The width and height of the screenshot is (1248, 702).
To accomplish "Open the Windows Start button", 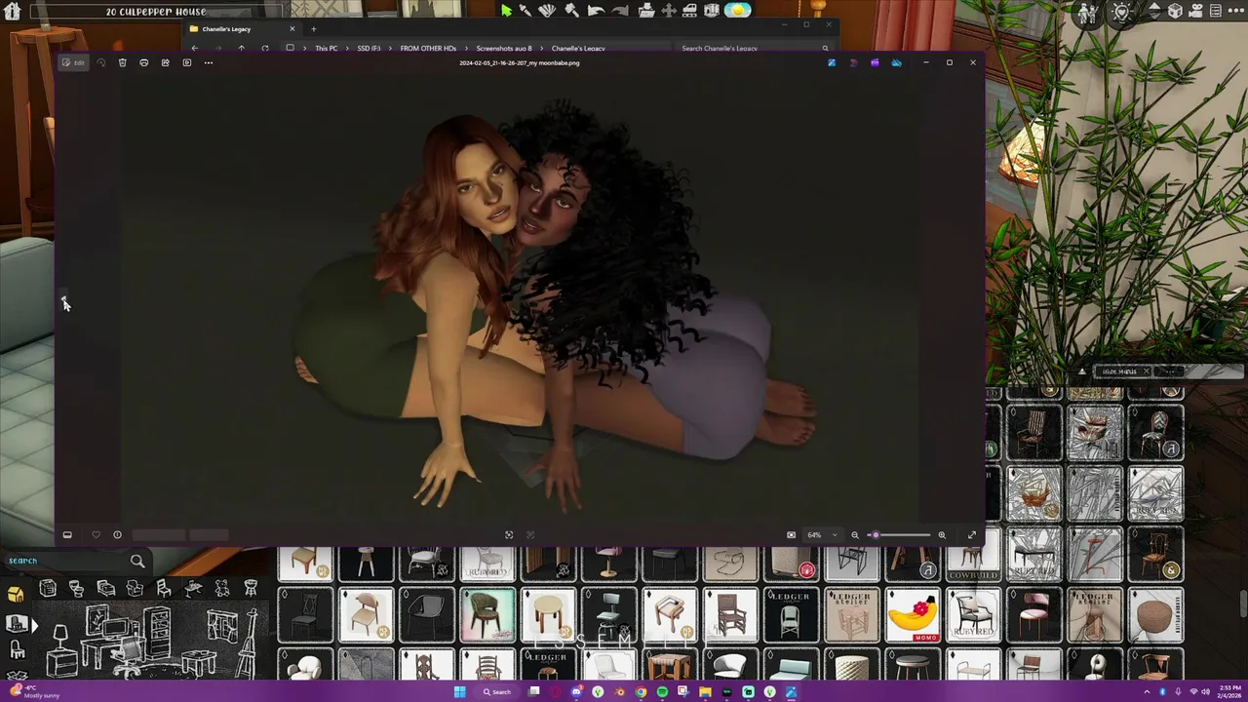I will pos(459,692).
